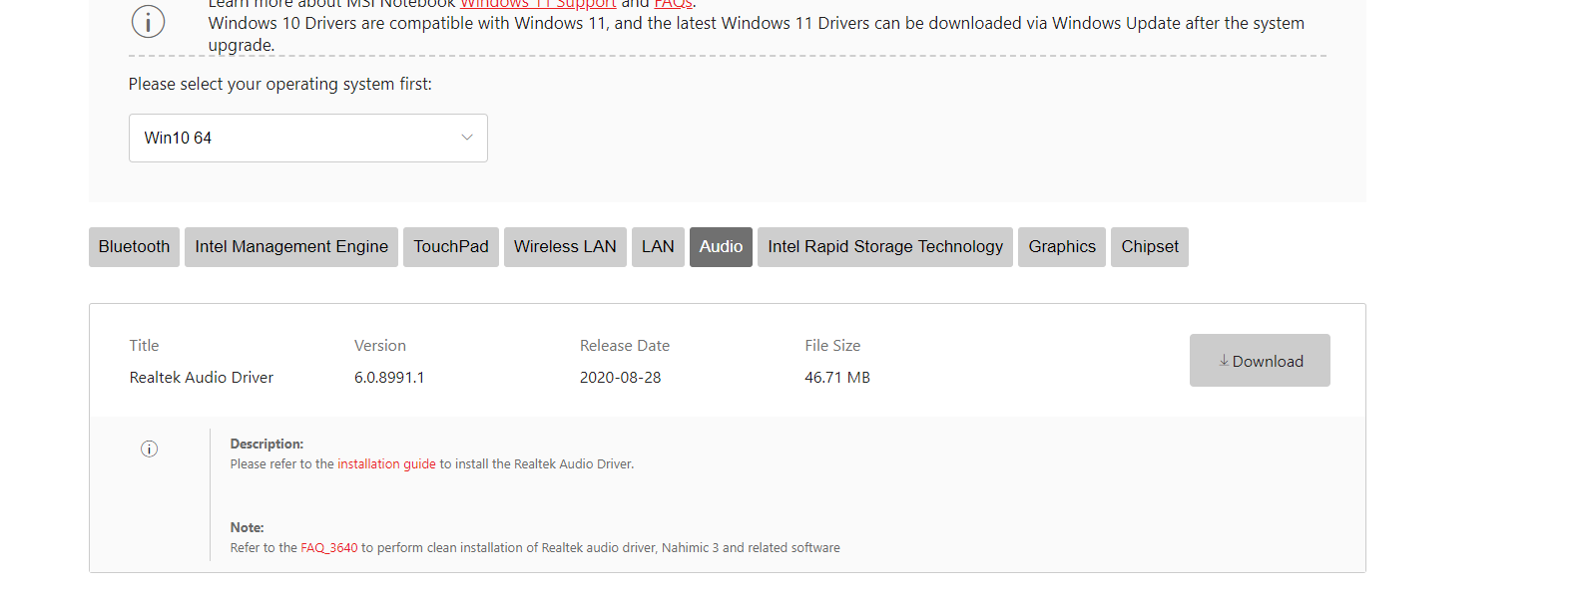Switch to the LAN tab
This screenshot has width=1580, height=596.
click(658, 247)
